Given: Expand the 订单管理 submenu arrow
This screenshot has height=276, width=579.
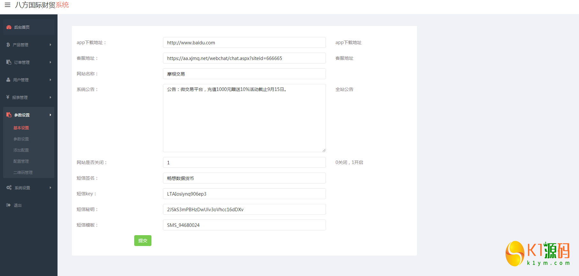Looking at the screenshot, I should (50, 62).
